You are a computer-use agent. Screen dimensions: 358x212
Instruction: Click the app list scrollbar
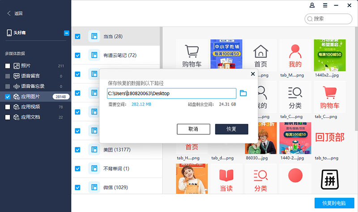coord(161,47)
